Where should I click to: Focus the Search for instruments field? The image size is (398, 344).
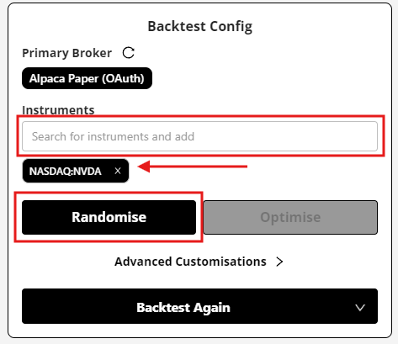199,136
